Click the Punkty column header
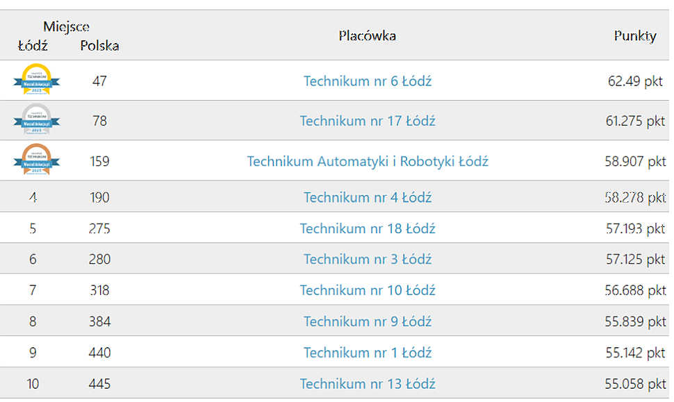 coord(634,36)
